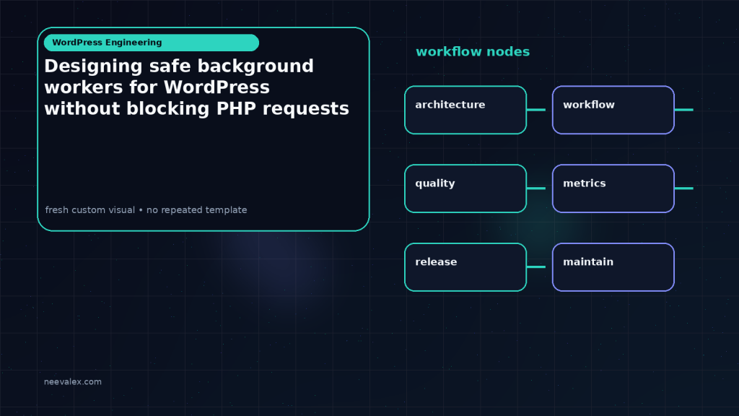The width and height of the screenshot is (739, 416).
Task: Click the maintain node
Action: 613,267
